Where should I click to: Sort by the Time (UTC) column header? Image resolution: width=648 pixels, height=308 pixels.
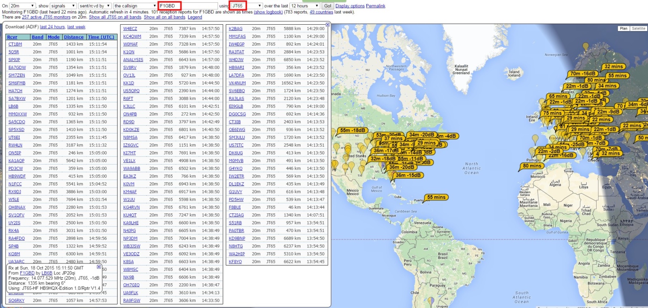pos(101,37)
